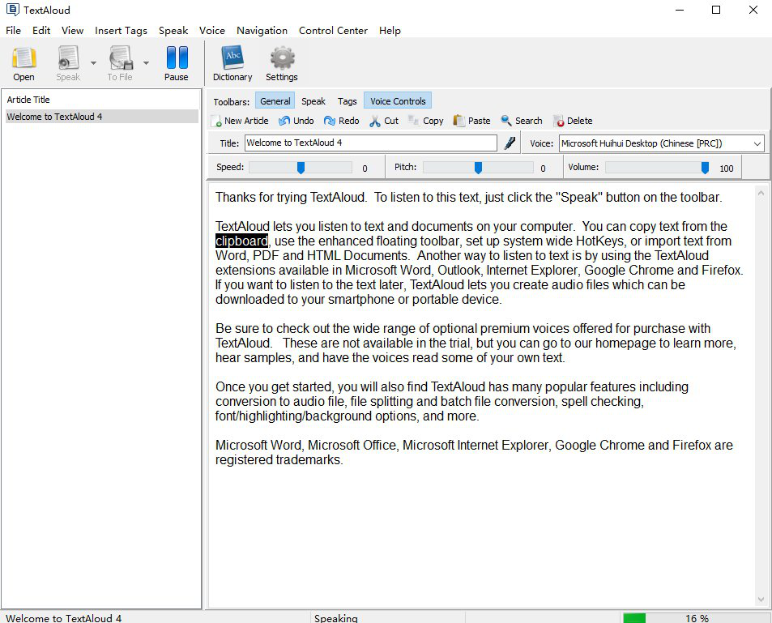The image size is (772, 623).
Task: Open the Edit menu
Action: tap(41, 31)
